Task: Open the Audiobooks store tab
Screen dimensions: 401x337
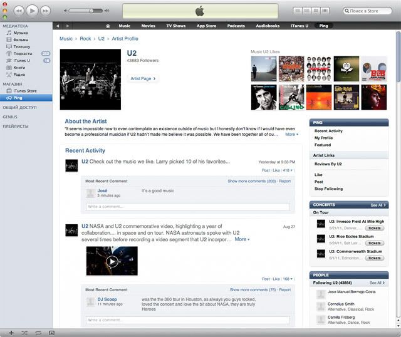Action: 268,26
